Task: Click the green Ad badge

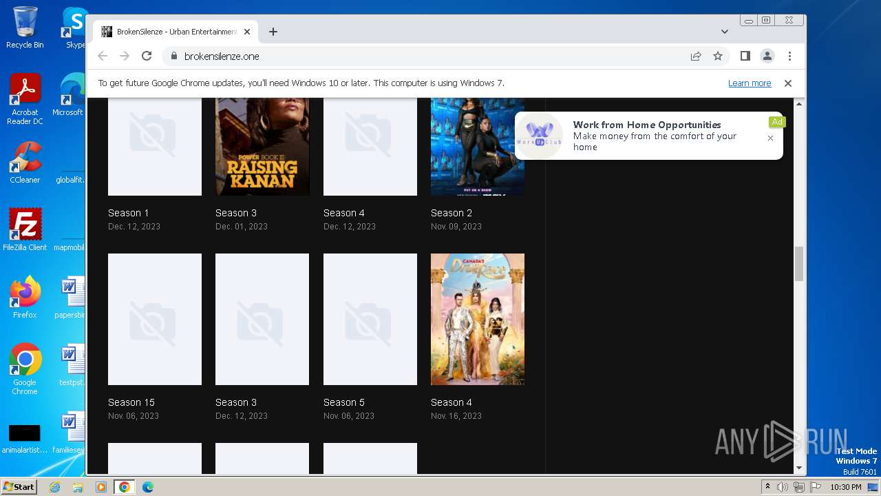Action: point(777,122)
